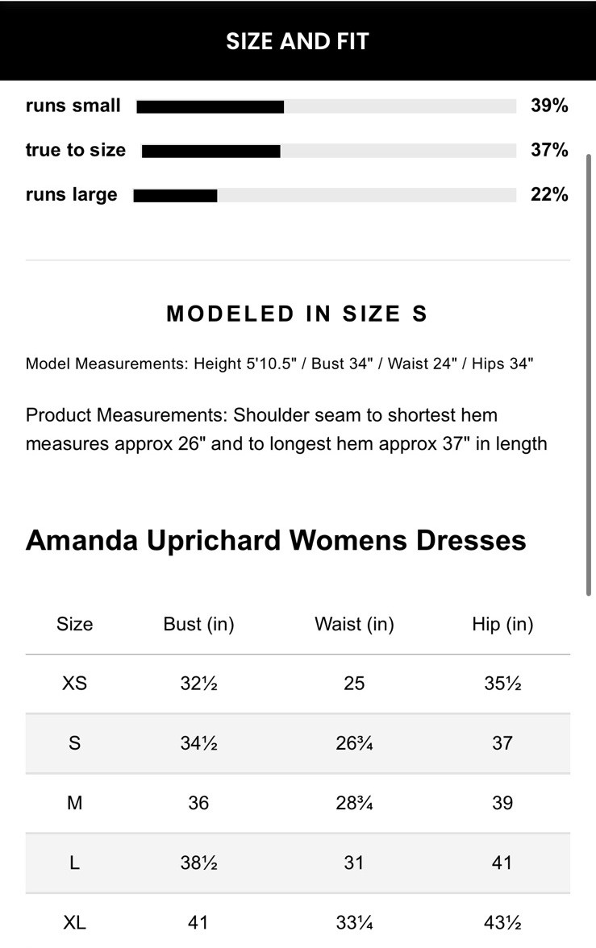Image resolution: width=596 pixels, height=948 pixels.
Task: Select the XS size row
Action: pyautogui.click(x=74, y=684)
